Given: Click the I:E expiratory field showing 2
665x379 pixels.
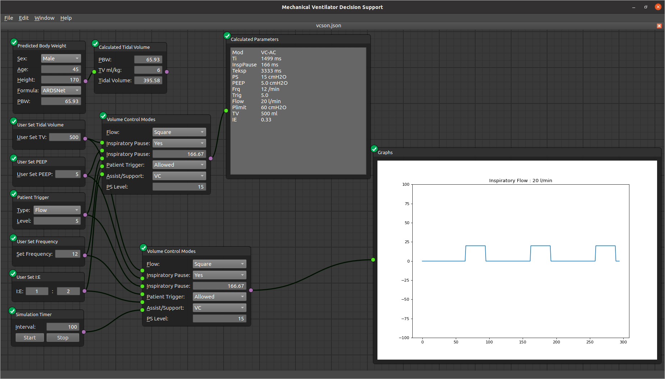Looking at the screenshot, I should (x=68, y=291).
